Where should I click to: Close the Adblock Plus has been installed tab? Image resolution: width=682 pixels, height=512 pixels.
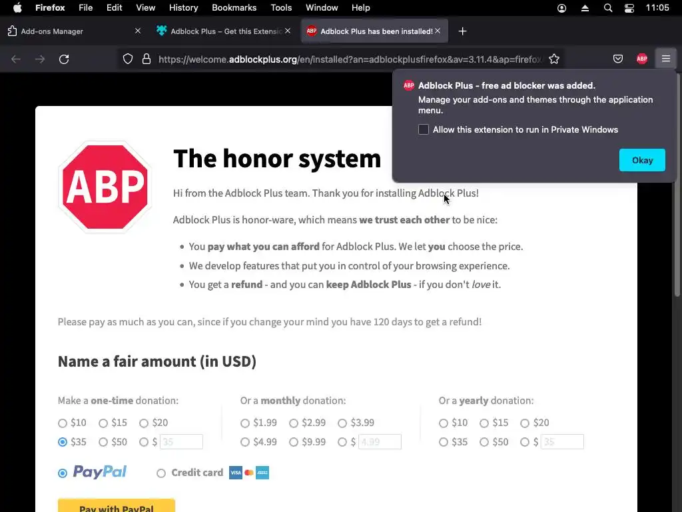click(438, 31)
